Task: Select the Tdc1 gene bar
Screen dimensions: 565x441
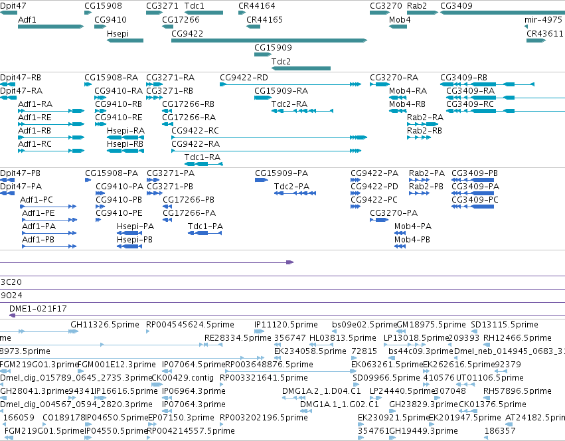Action: [x=204, y=13]
